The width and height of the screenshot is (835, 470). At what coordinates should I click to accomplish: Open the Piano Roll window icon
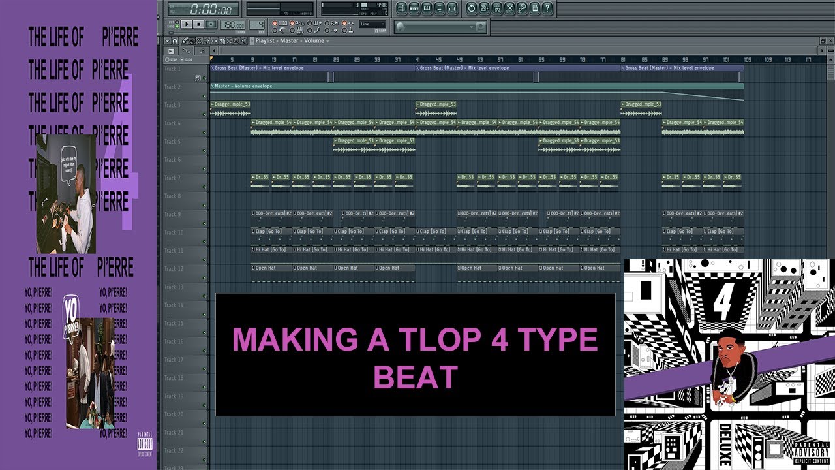coord(427,8)
